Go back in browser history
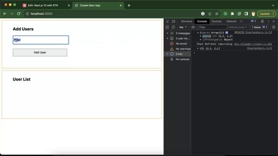278x156 pixels. (x=5, y=13)
